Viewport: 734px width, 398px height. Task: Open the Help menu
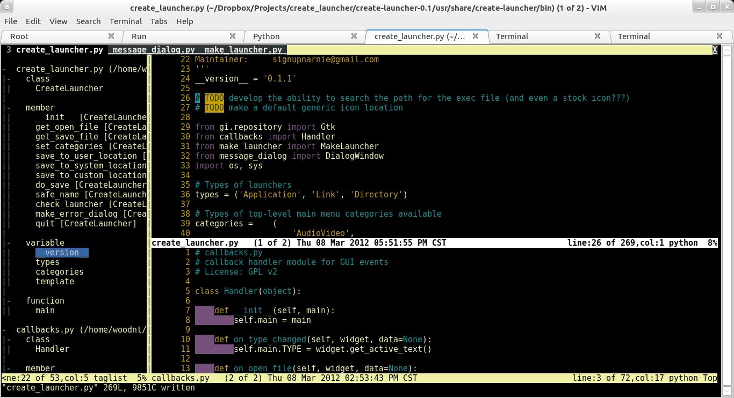pyautogui.click(x=184, y=21)
